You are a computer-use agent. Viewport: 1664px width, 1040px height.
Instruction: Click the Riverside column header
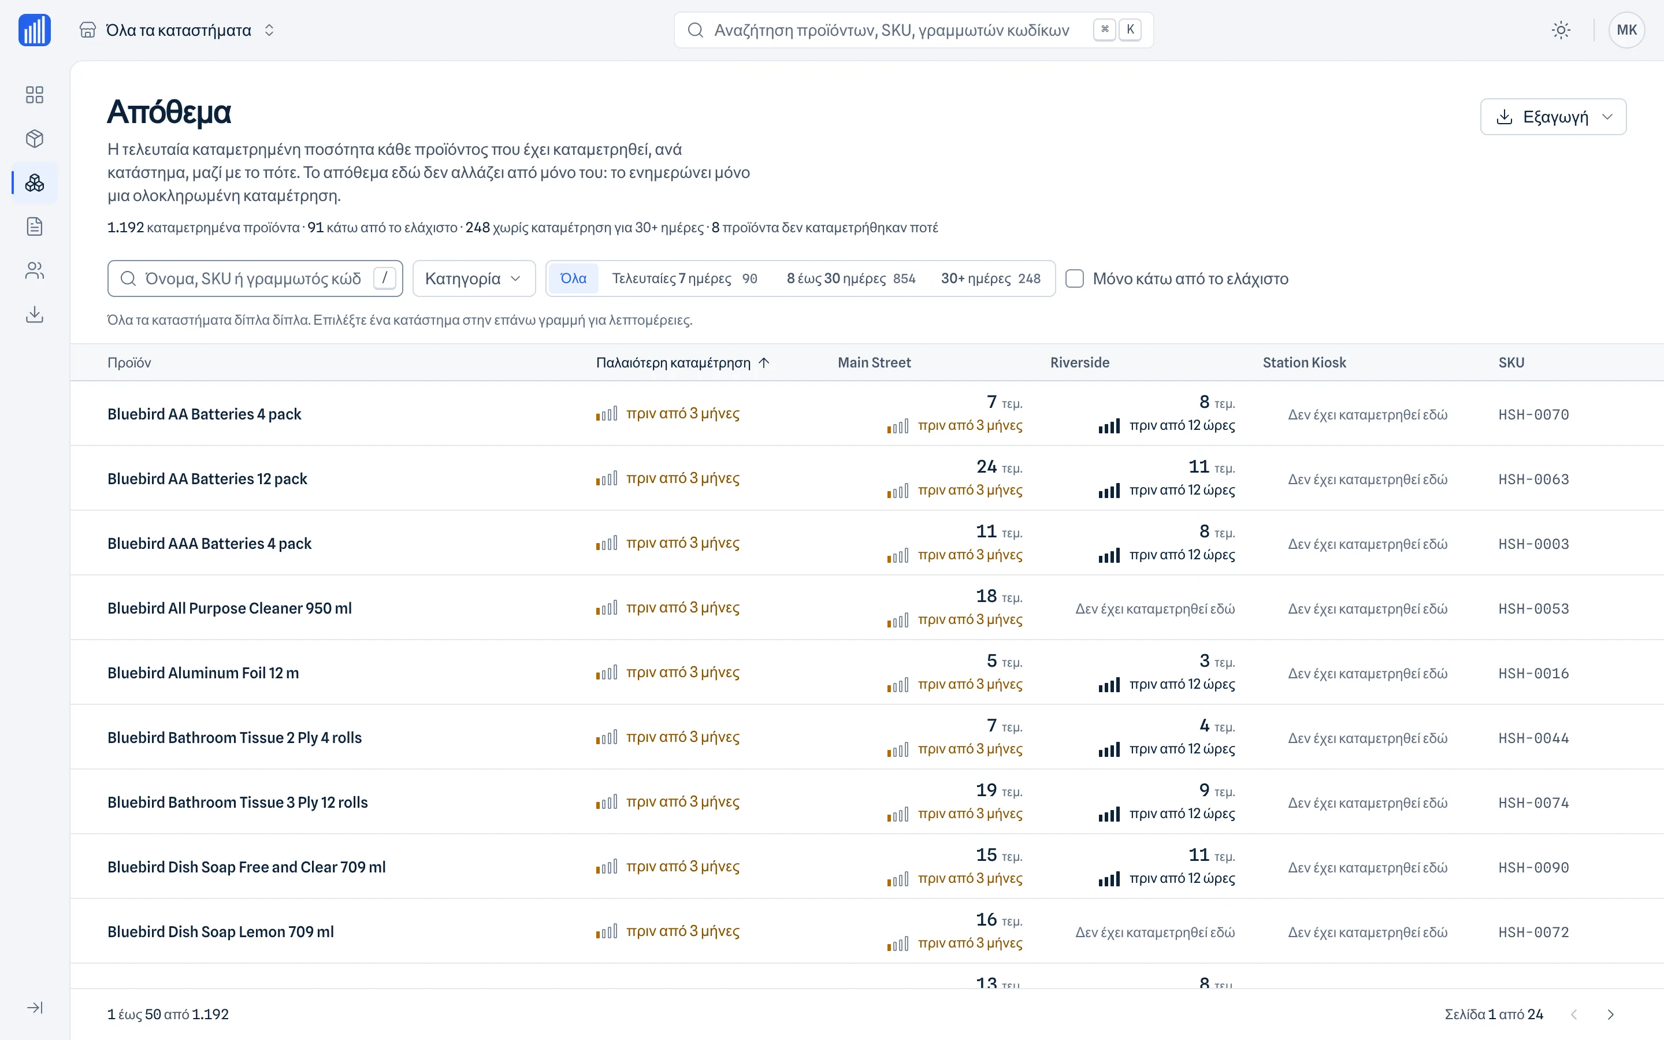[1079, 362]
